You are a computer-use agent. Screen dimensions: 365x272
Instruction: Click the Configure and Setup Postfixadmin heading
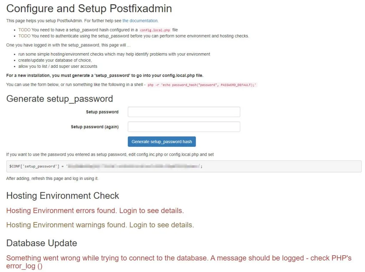89,9
